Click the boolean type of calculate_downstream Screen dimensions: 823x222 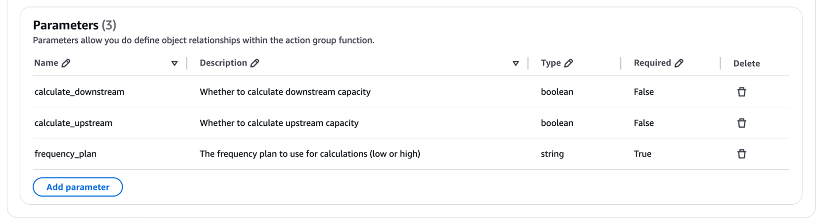[557, 92]
